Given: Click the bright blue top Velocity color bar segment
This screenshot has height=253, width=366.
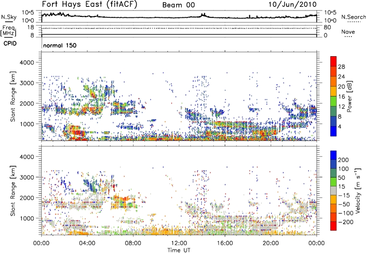Looking at the screenshot, I should [334, 155].
